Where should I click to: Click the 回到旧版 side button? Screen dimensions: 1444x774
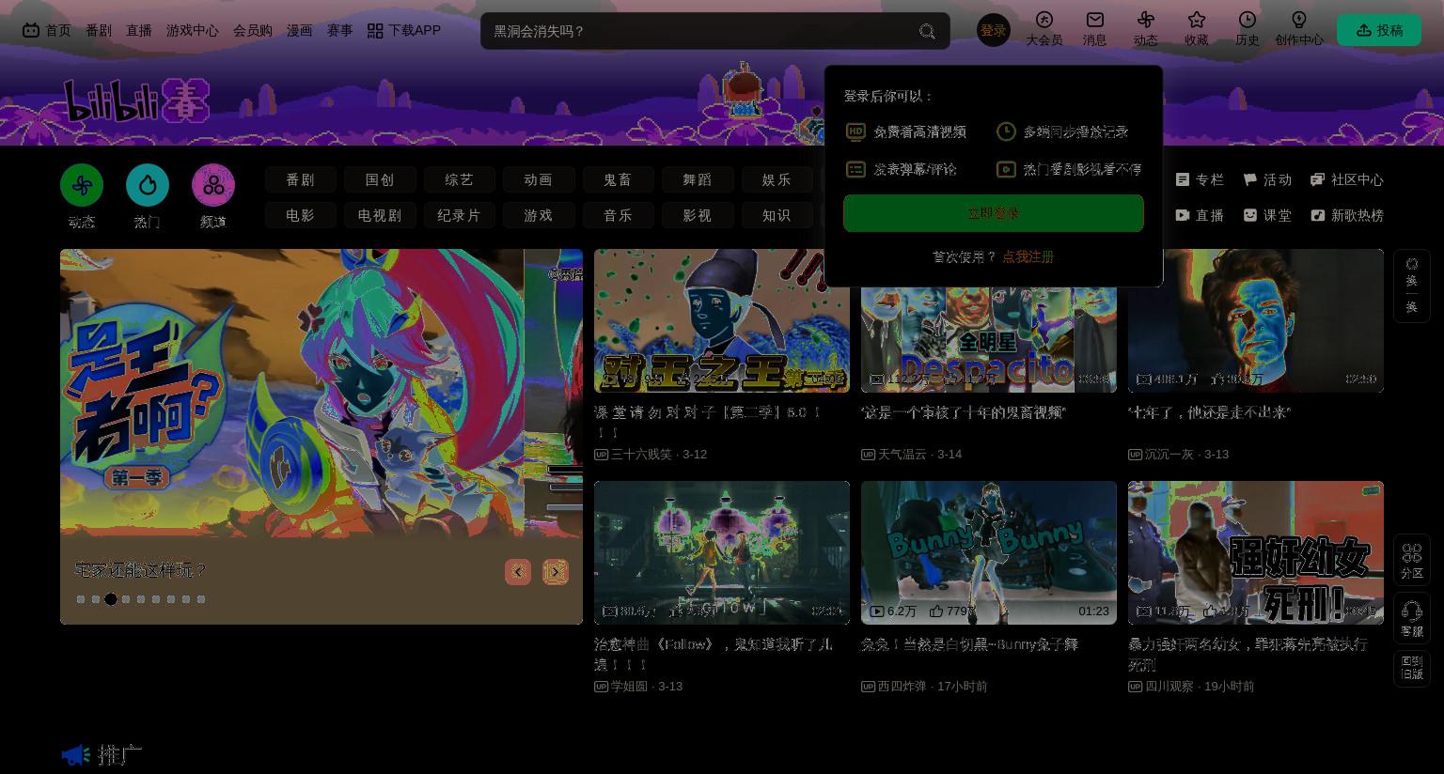click(x=1412, y=669)
